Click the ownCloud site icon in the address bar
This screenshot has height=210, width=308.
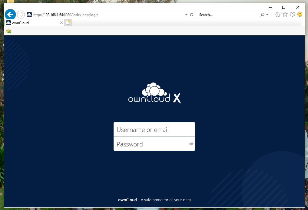(29, 14)
